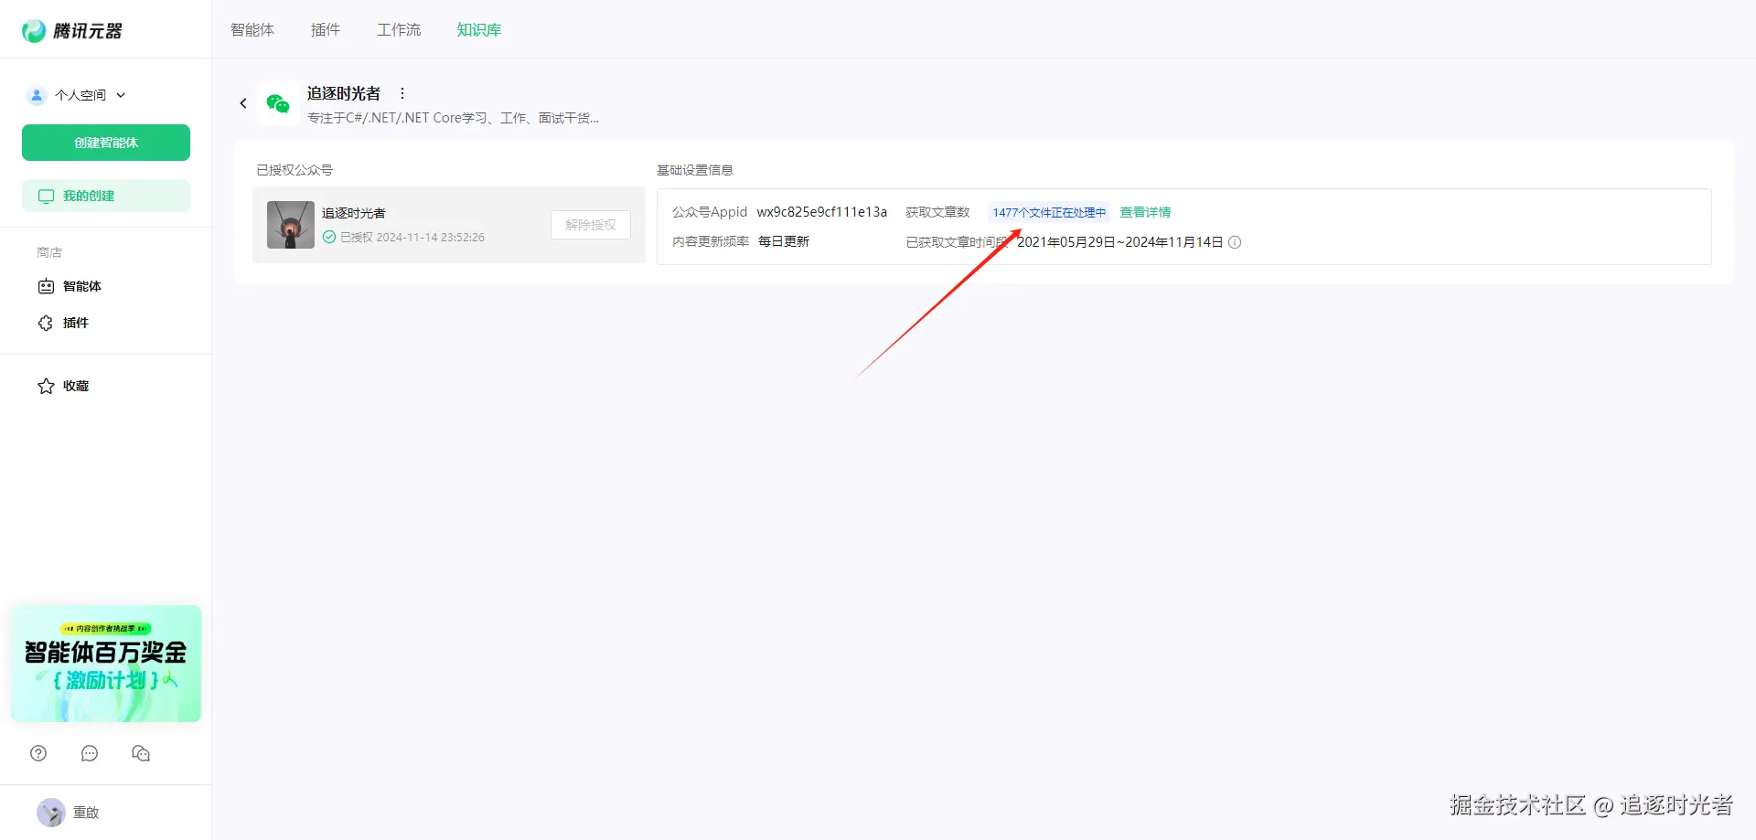Screen dimensions: 1756x840
Task: Click the 已授权公众号 section heading
Action: coord(294,170)
